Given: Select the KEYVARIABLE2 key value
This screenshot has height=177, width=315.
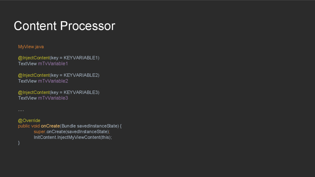Looking at the screenshot, I should [81, 75].
